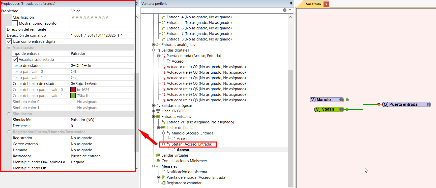
Task: Click info icon on Puerta entrada block
Action: pos(428,105)
